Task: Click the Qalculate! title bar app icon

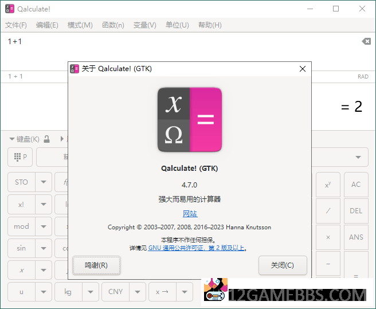Action: (10, 9)
